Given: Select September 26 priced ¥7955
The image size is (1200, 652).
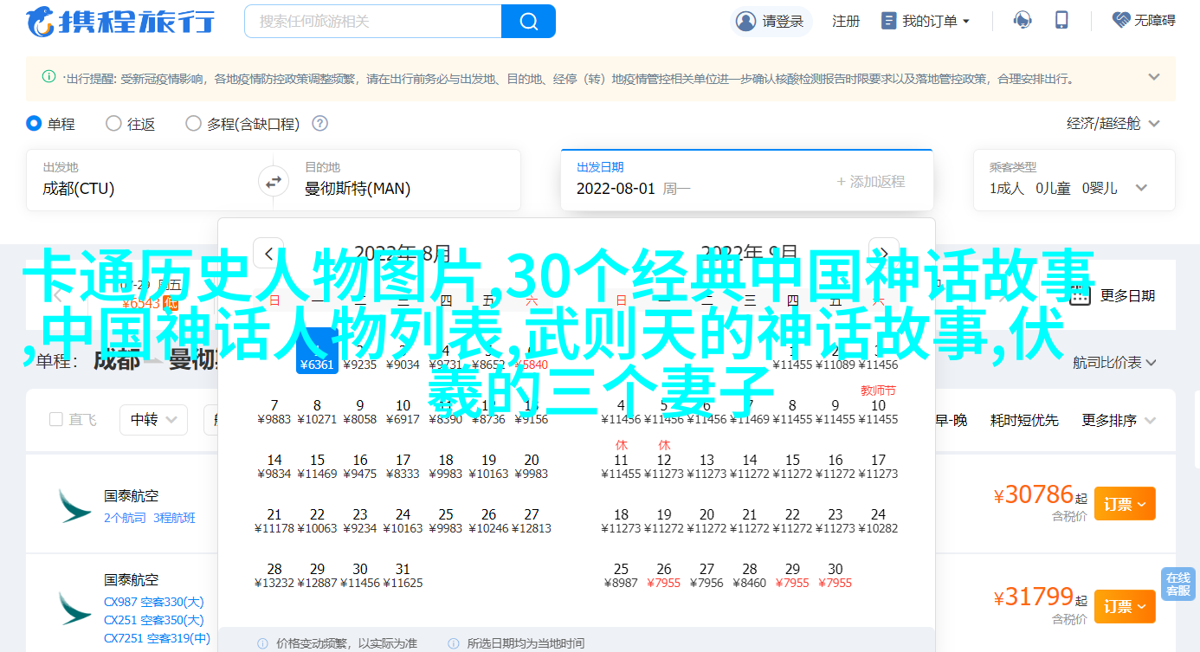Looking at the screenshot, I should click(664, 575).
